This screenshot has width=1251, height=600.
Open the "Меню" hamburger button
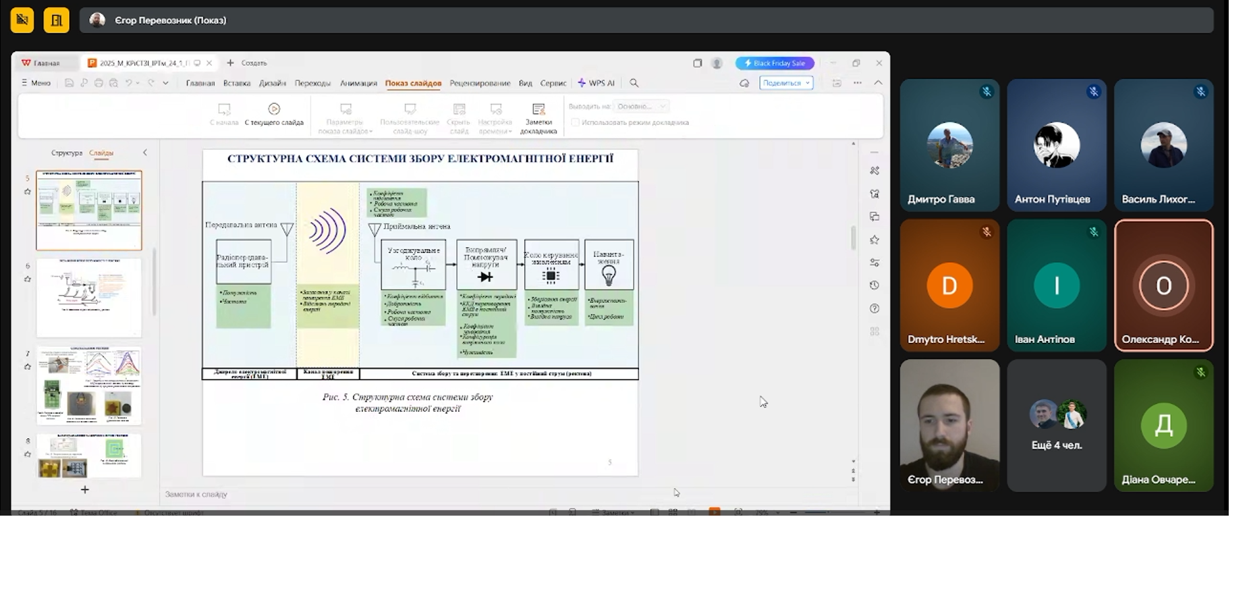tap(36, 83)
